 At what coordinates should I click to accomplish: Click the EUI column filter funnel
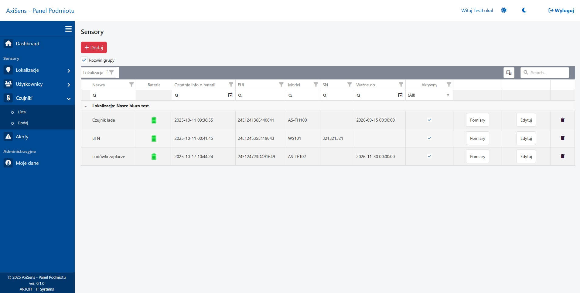(281, 85)
